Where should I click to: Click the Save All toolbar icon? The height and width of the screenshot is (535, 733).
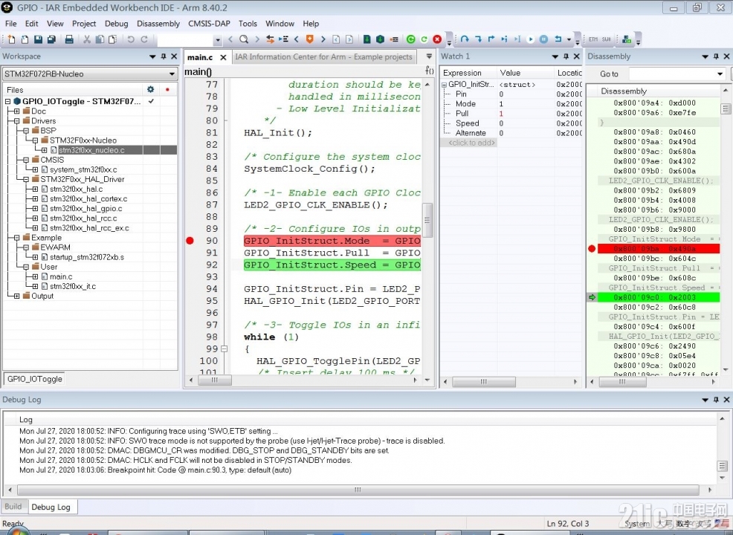(x=51, y=39)
